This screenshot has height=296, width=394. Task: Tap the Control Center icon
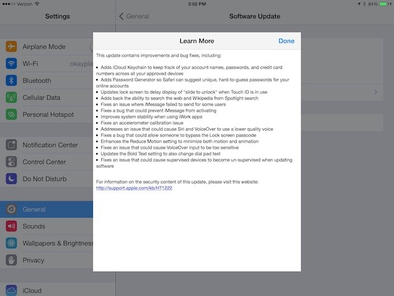pos(11,161)
